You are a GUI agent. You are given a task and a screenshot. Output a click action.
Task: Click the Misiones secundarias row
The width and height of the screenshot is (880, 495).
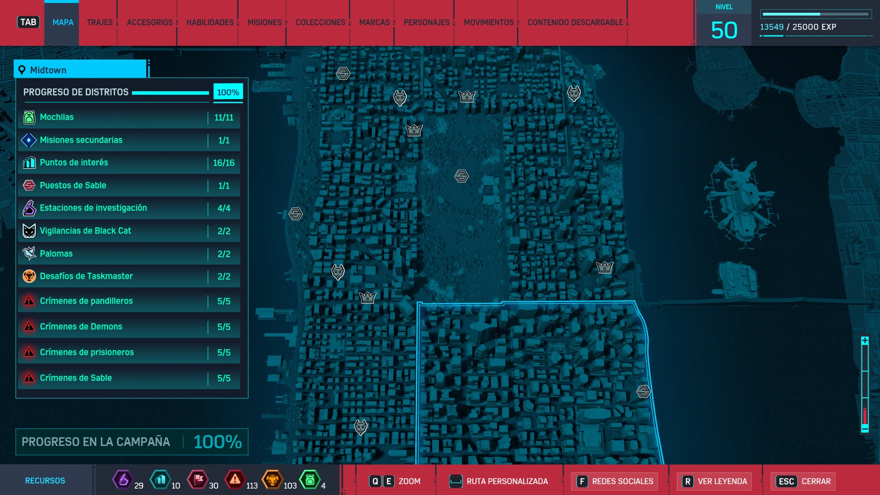tap(129, 140)
